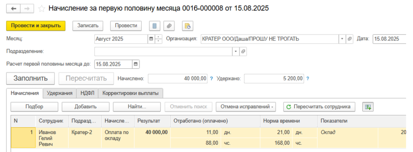
Task: Click the Отработано (оплачено) column header
Action: click(x=215, y=121)
